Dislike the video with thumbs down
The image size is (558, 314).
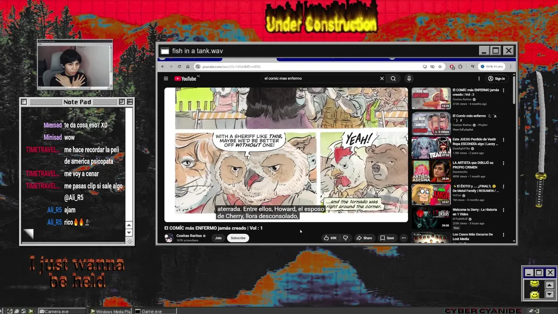[x=346, y=238]
